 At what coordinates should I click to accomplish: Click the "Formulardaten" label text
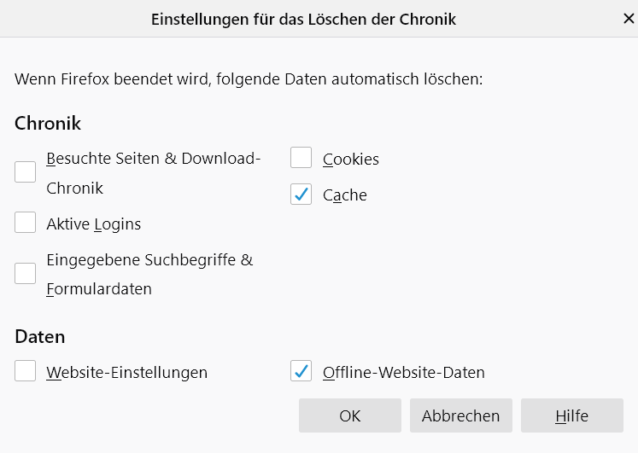pos(99,289)
